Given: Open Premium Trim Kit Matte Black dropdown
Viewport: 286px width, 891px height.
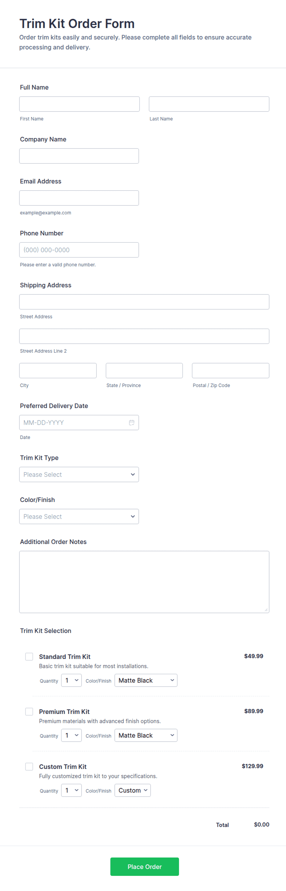Looking at the screenshot, I should coord(146,735).
